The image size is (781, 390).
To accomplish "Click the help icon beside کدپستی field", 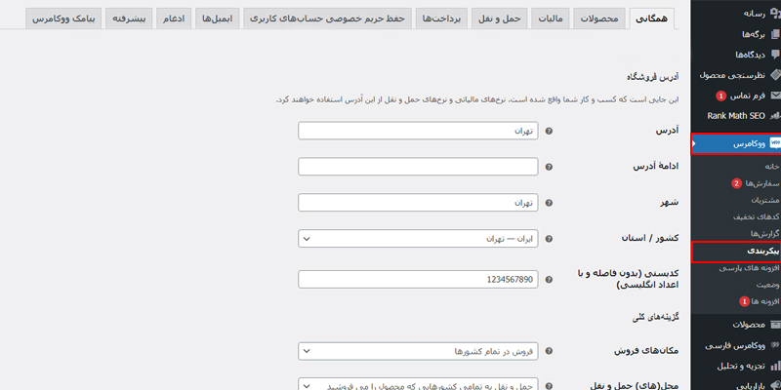I will tap(548, 279).
